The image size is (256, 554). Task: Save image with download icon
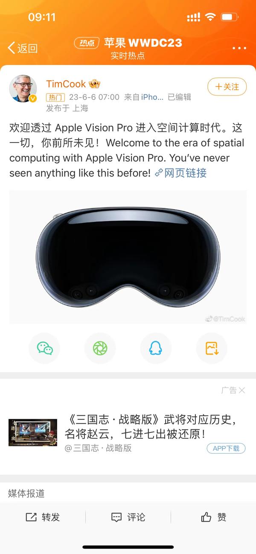212,348
